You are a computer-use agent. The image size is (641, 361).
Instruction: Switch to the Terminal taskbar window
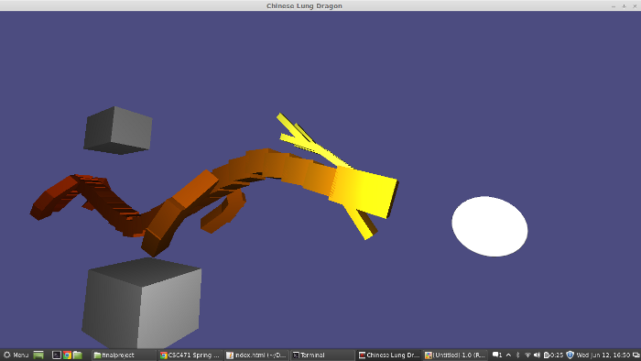(x=323, y=355)
